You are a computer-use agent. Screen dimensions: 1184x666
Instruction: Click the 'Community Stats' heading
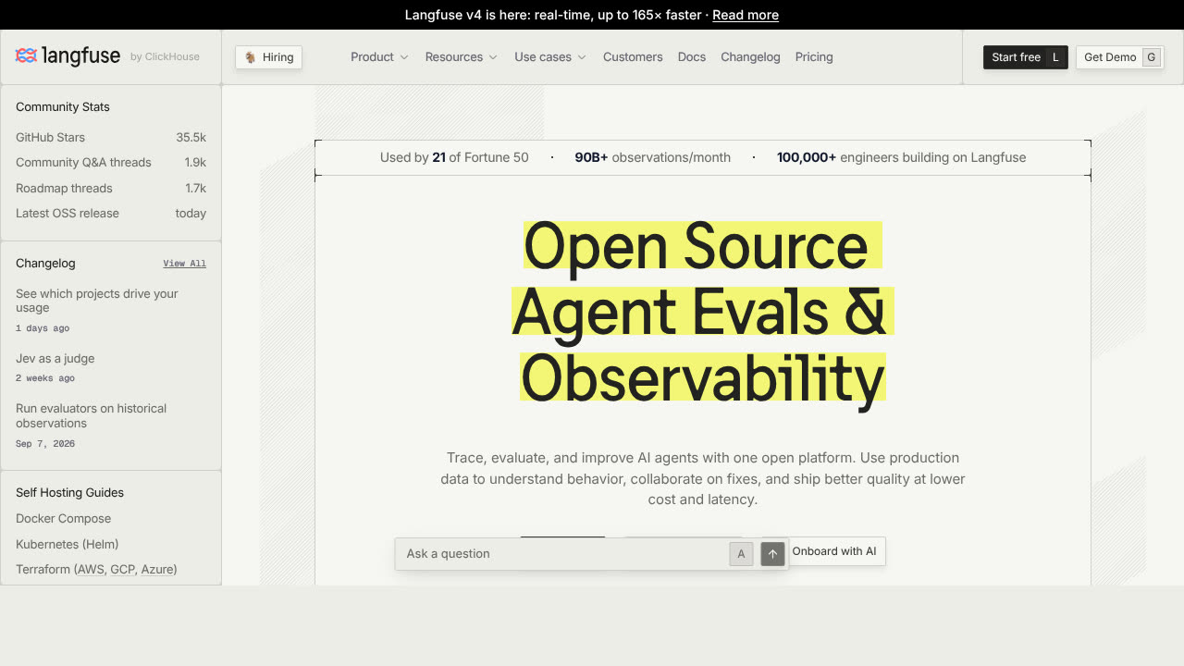click(x=63, y=107)
